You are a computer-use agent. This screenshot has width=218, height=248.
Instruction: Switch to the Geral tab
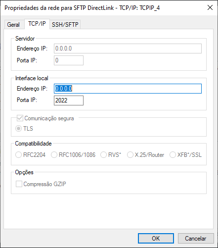pyautogui.click(x=13, y=25)
